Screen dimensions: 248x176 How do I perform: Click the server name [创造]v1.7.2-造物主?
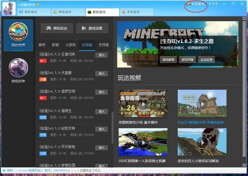point(56,111)
